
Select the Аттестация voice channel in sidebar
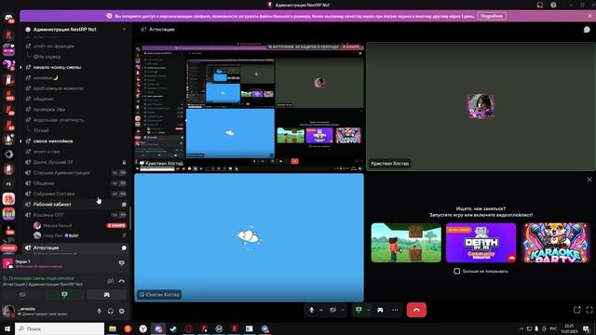tap(75, 248)
